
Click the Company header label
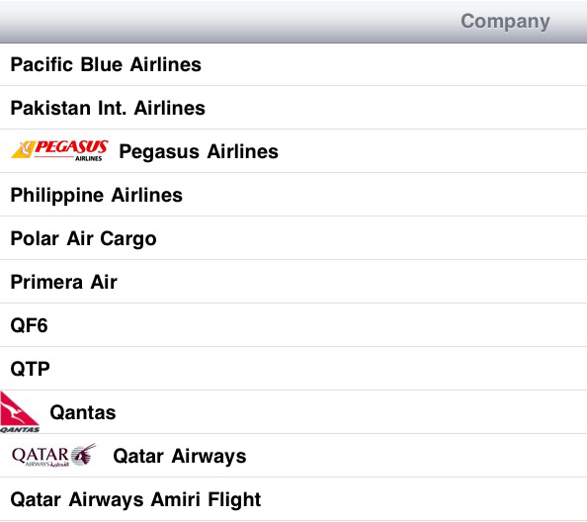pos(505,22)
